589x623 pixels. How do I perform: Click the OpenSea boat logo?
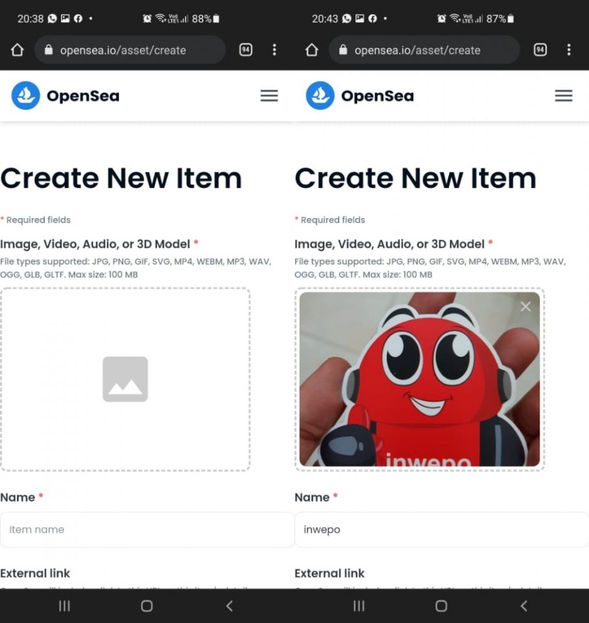25,95
